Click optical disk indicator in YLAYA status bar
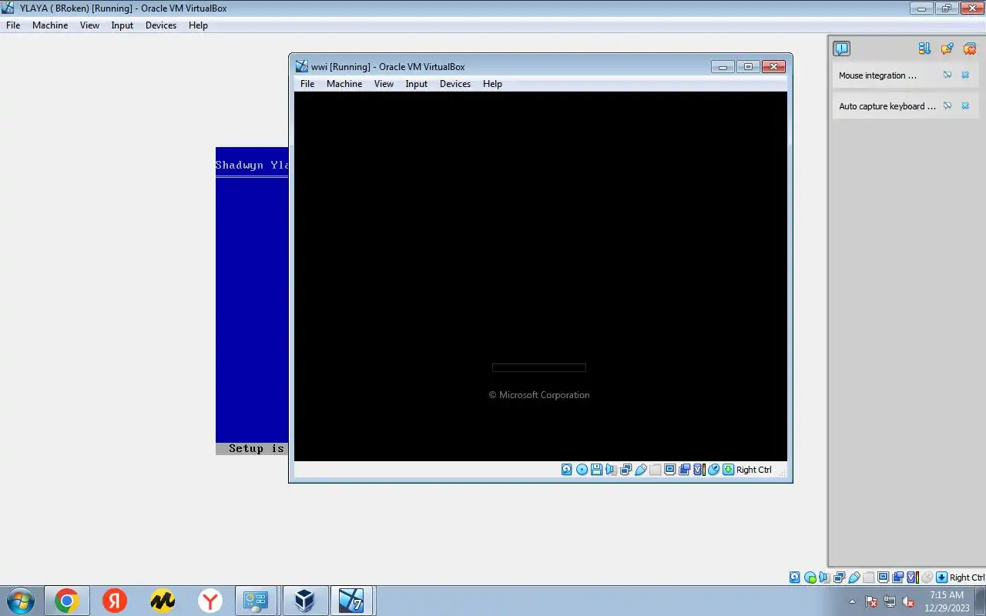986x616 pixels. click(x=810, y=577)
